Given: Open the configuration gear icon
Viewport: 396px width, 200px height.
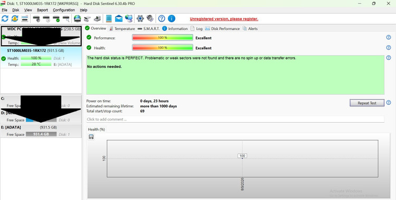Looking at the screenshot, I should point(140,18).
